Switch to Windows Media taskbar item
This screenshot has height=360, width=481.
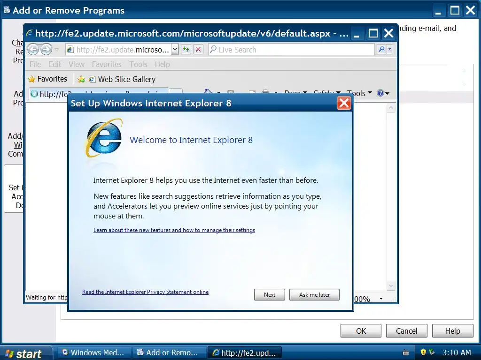(94, 352)
